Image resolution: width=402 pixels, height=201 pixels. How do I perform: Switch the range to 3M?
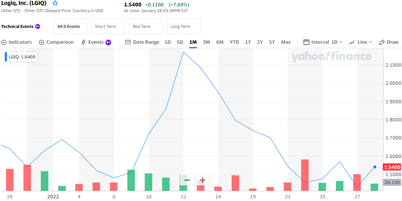coord(206,42)
